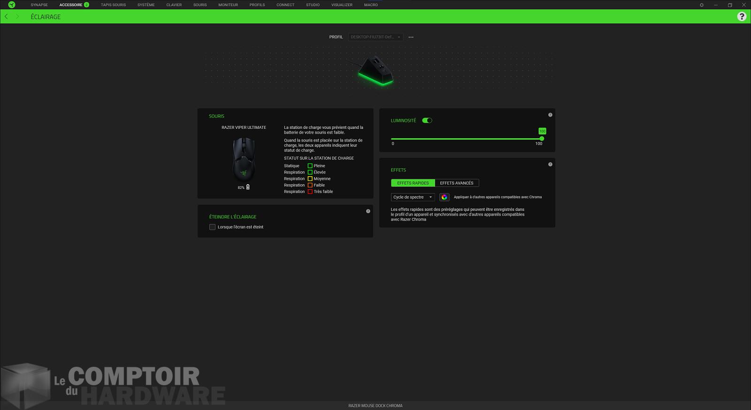Click the mouse battery level icon
751x410 pixels.
pyautogui.click(x=248, y=187)
